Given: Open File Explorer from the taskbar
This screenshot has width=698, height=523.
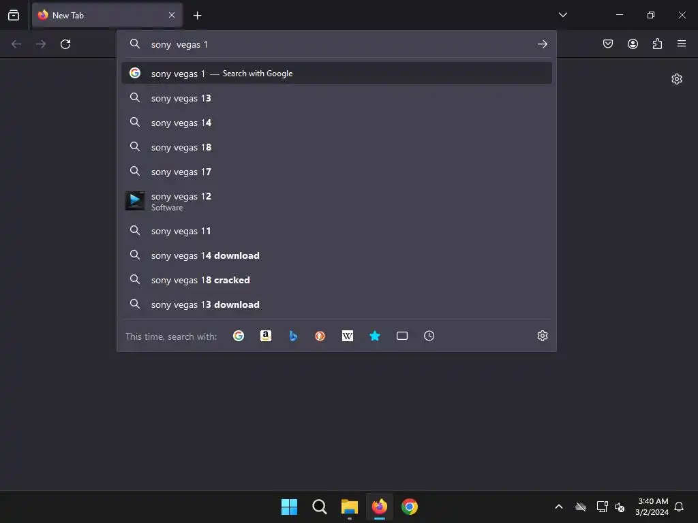Looking at the screenshot, I should 350,507.
